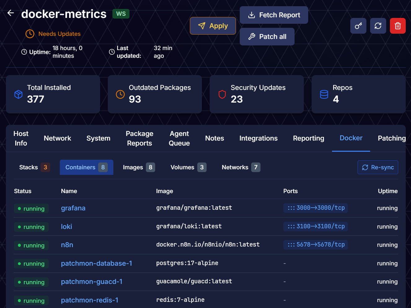Open the n8n container link
Image resolution: width=411 pixels, height=308 pixels.
(x=67, y=245)
